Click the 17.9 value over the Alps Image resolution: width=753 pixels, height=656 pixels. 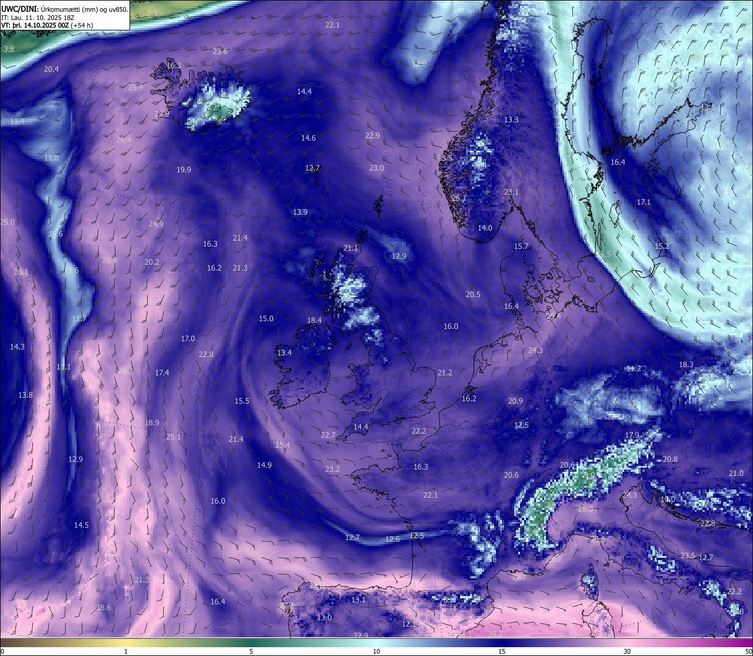632,435
